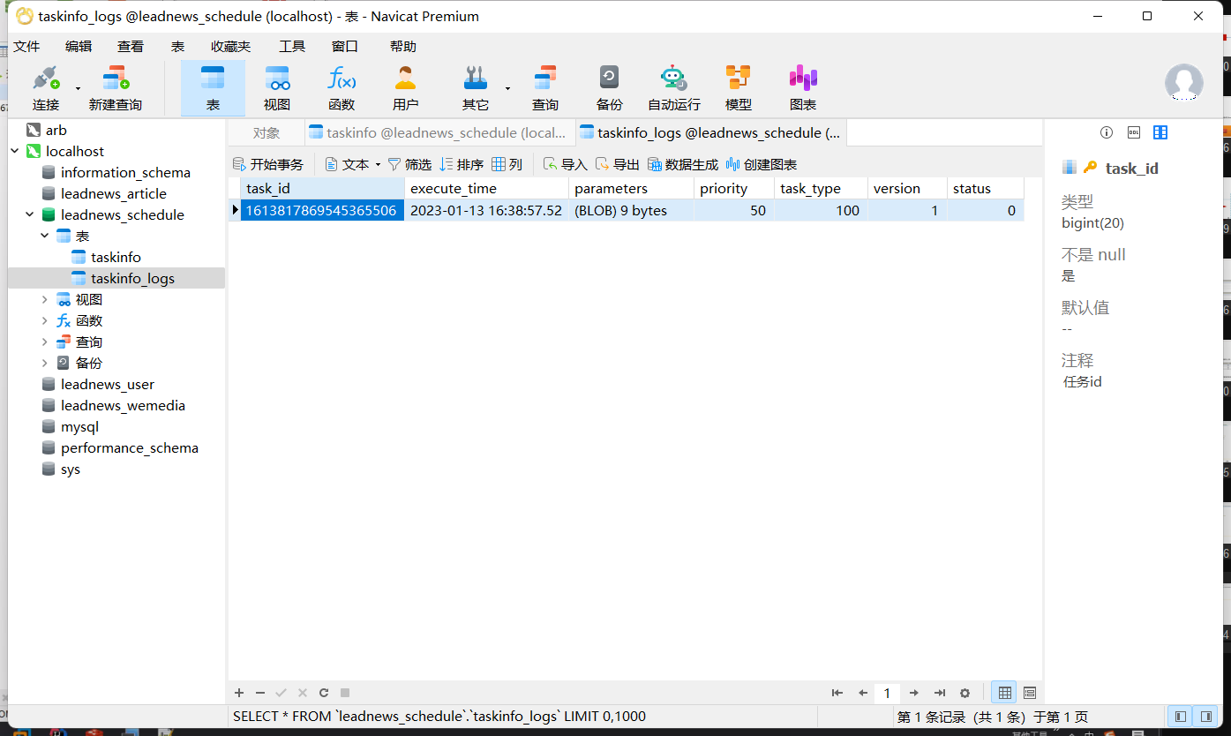Viewport: 1231px width, 736px height.
Task: Select the Table (表) toolbar icon
Action: coord(213,88)
